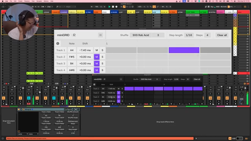
Task: Select the Main track header
Action: pos(243,12)
